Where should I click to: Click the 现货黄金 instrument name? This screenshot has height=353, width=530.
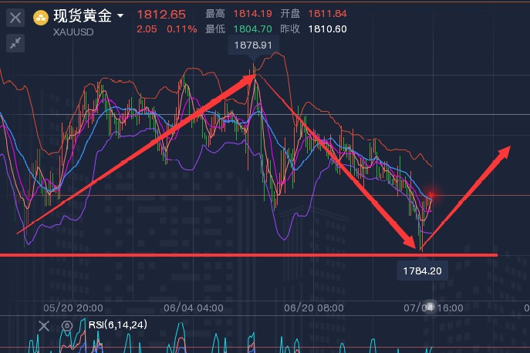(82, 15)
